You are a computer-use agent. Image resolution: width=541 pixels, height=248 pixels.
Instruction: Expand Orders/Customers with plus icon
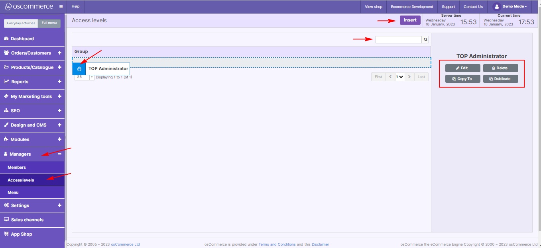[59, 53]
